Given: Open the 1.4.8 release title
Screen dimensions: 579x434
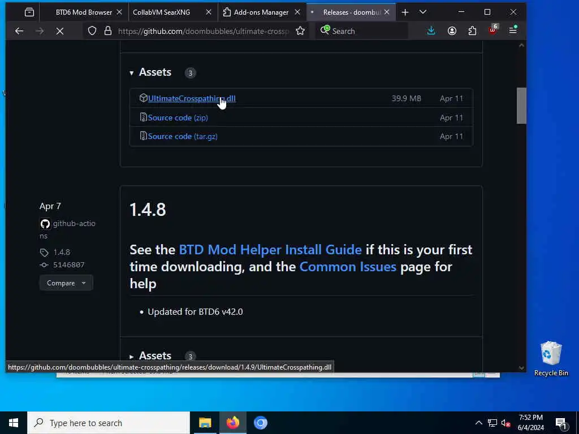Looking at the screenshot, I should pyautogui.click(x=148, y=210).
